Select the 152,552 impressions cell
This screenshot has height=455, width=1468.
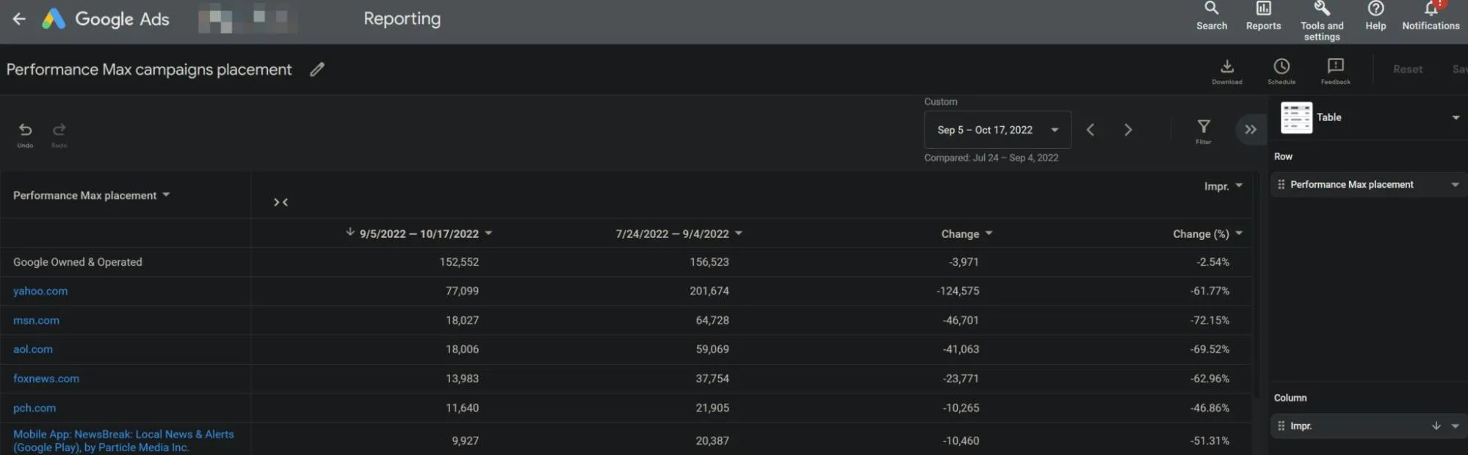[x=459, y=262]
